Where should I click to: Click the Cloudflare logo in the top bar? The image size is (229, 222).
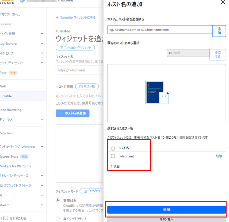(7, 2)
